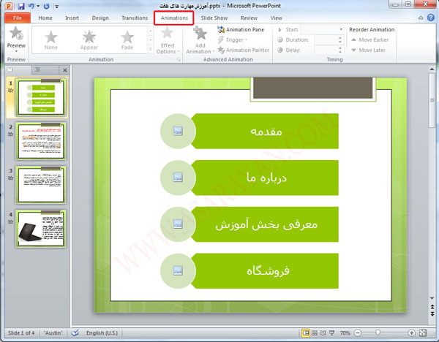Click the Preview animation star icon
Screen dimensions: 439x342
point(15,35)
